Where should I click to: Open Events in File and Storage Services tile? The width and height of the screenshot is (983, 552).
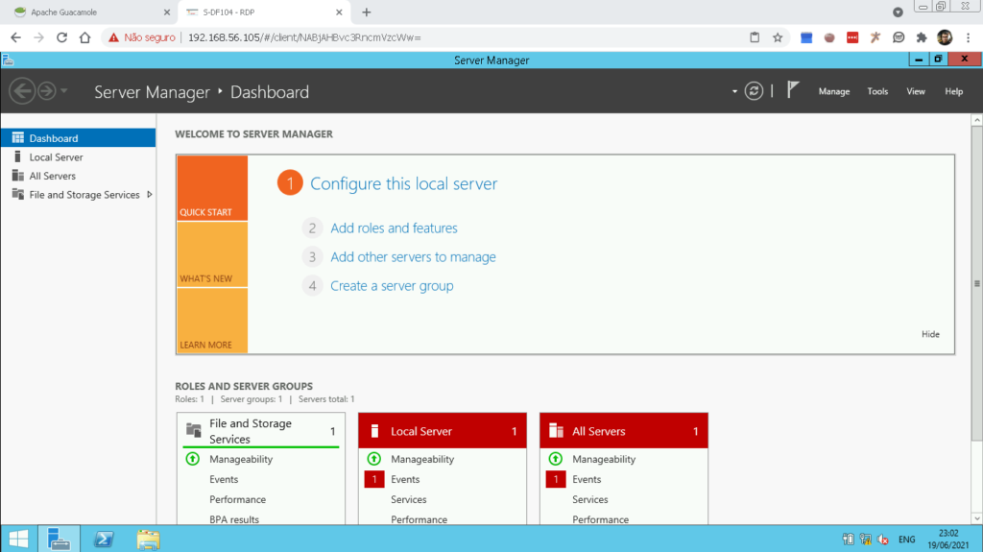click(x=224, y=479)
